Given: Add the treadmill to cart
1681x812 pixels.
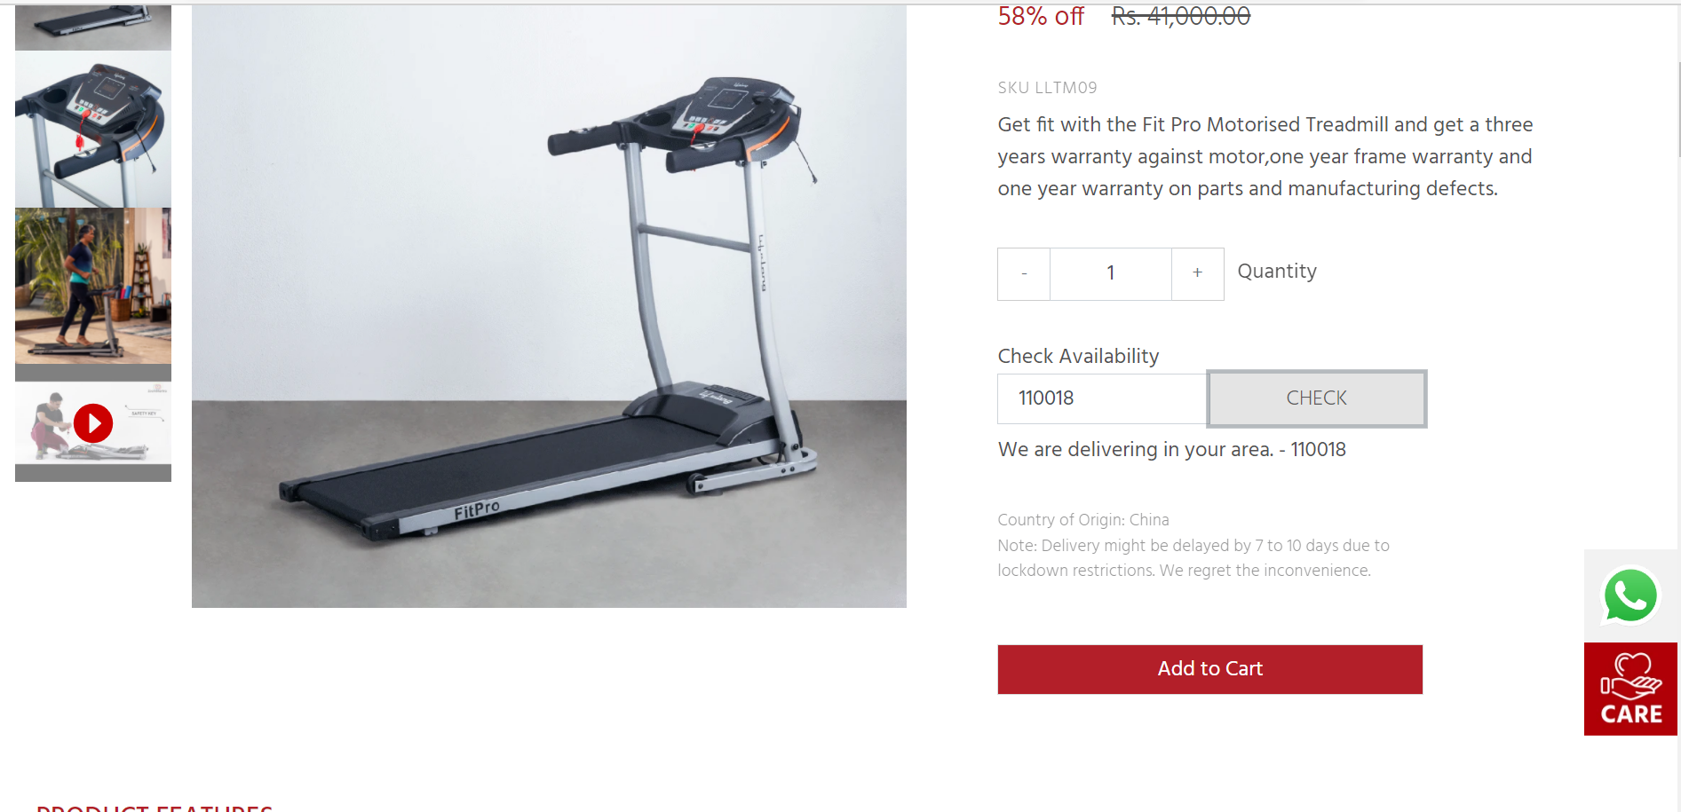Looking at the screenshot, I should [x=1209, y=669].
